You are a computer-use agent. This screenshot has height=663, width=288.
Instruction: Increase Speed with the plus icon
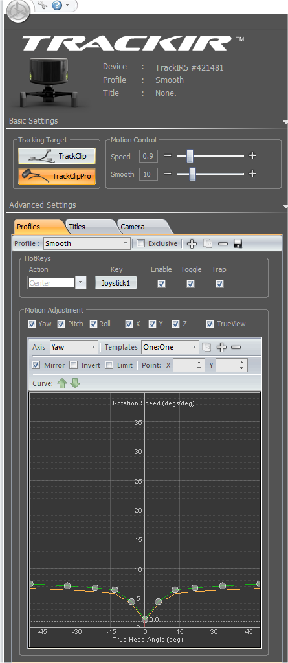pyautogui.click(x=252, y=156)
